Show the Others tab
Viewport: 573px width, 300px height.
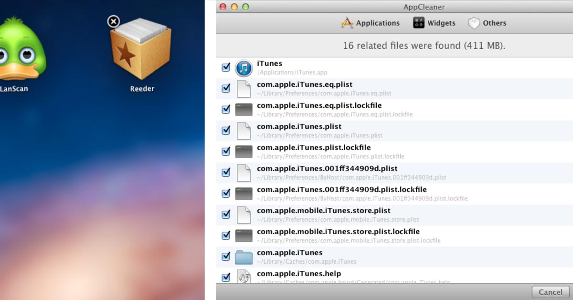pos(487,23)
